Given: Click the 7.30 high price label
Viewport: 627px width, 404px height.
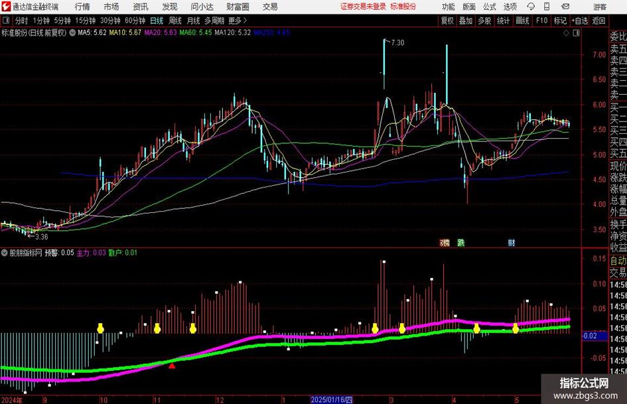Looking at the screenshot, I should tap(397, 43).
